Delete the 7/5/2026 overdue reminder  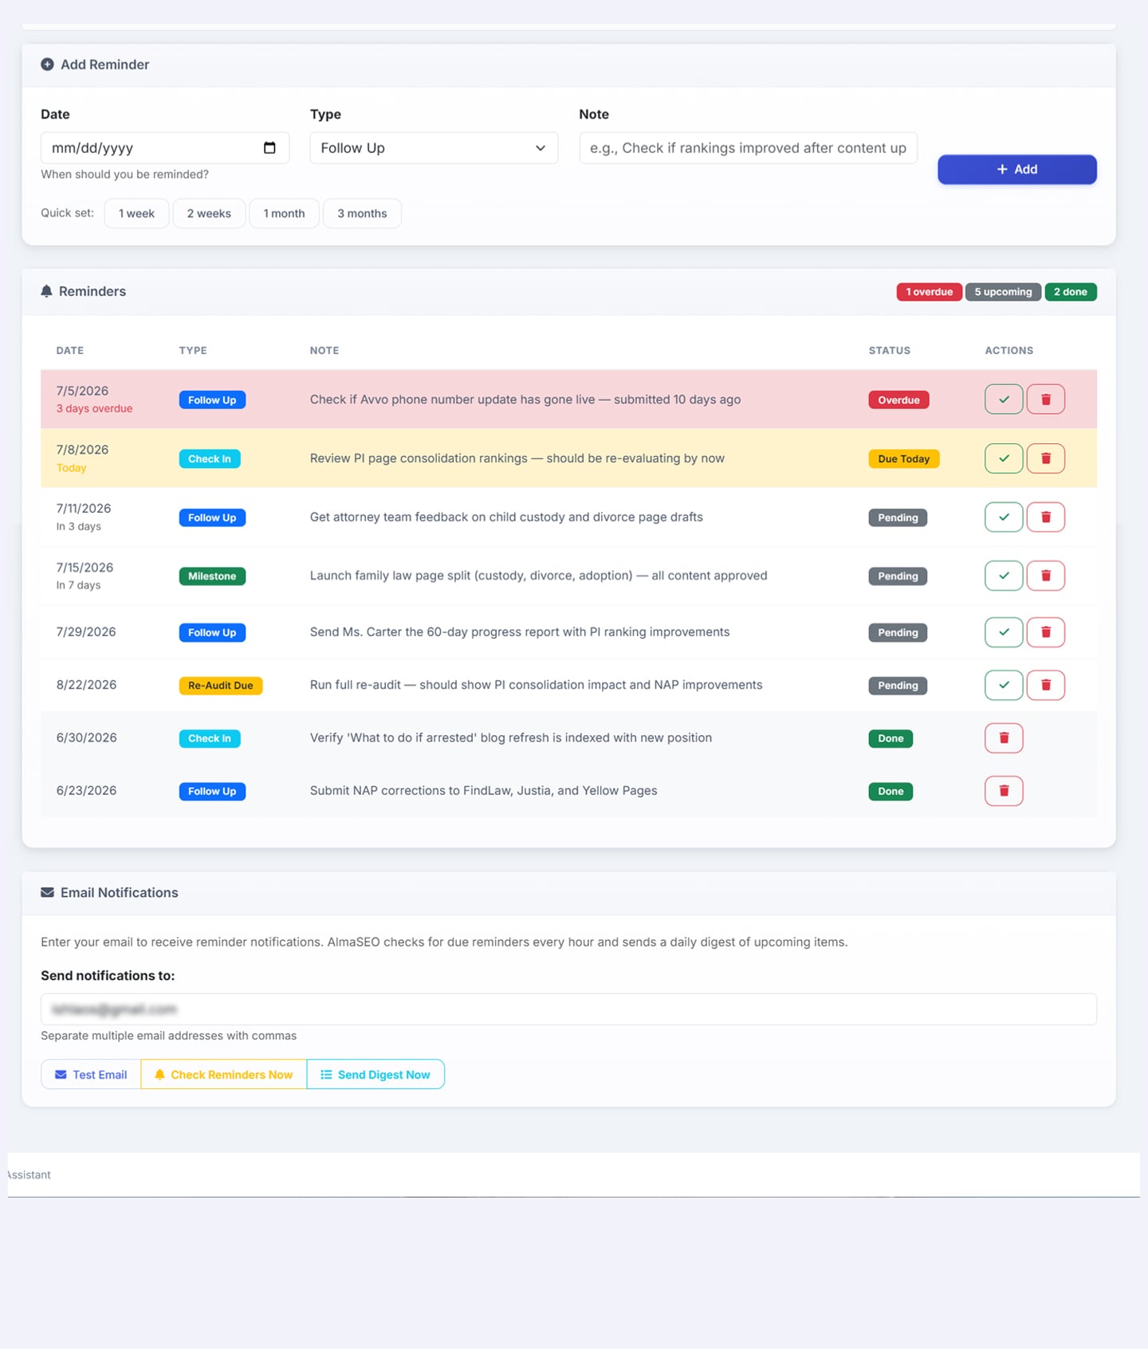(1046, 399)
